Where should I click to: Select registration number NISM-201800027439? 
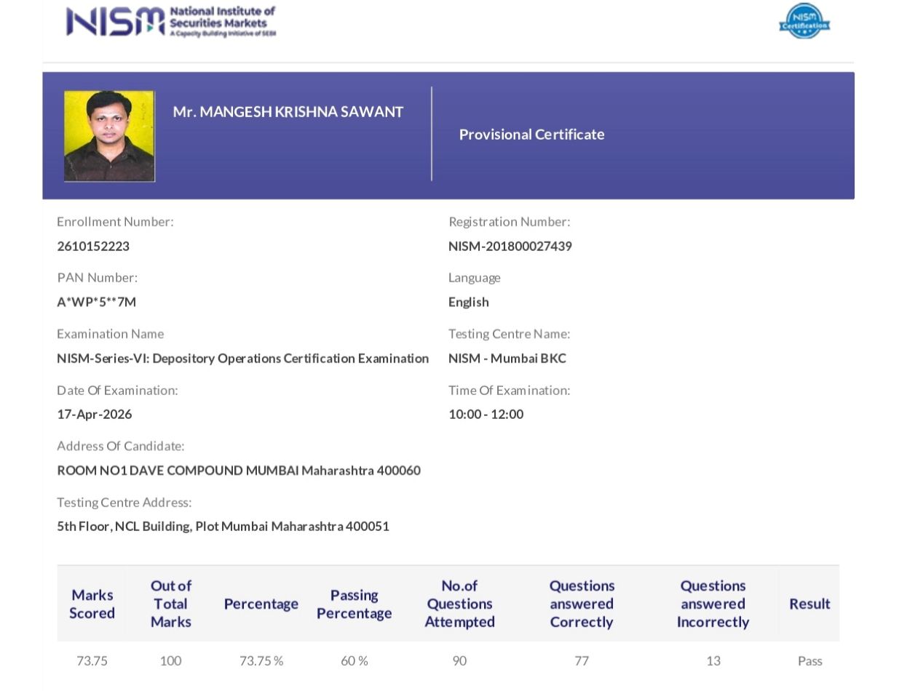pos(510,246)
